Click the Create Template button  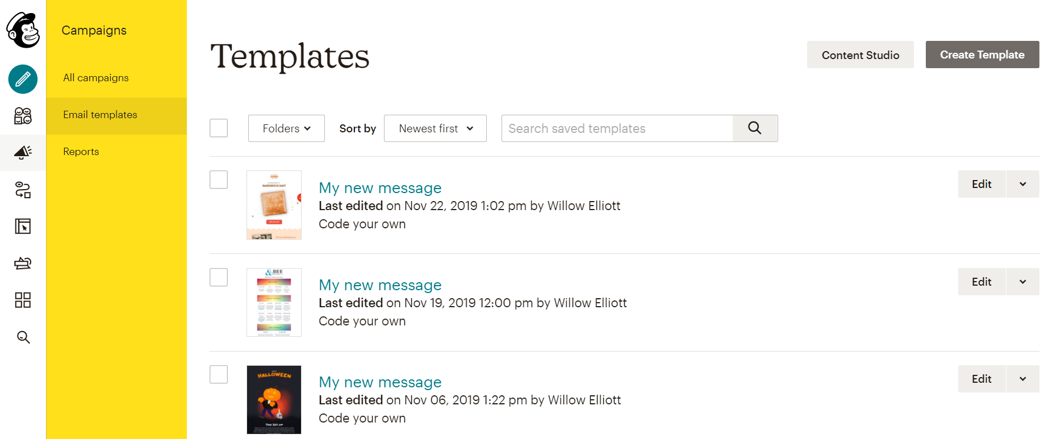click(x=982, y=55)
